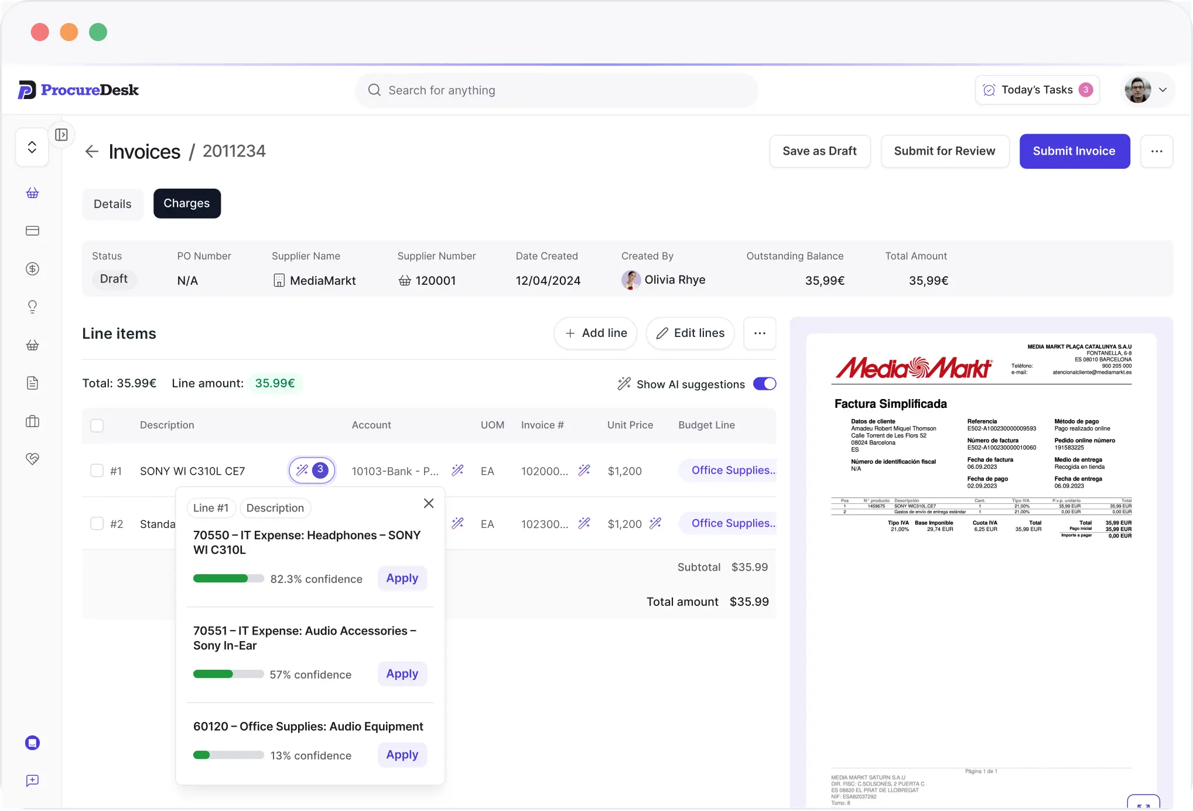Apply the 13% confidence suggestion
This screenshot has width=1193, height=811.
tap(402, 755)
